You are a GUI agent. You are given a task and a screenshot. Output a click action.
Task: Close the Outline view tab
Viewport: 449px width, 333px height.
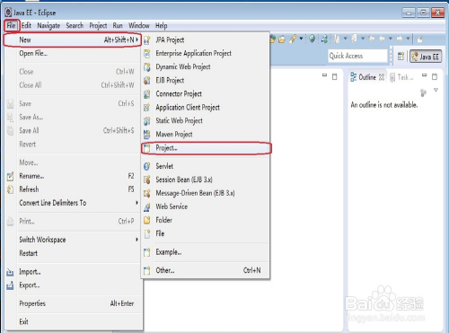coord(382,77)
